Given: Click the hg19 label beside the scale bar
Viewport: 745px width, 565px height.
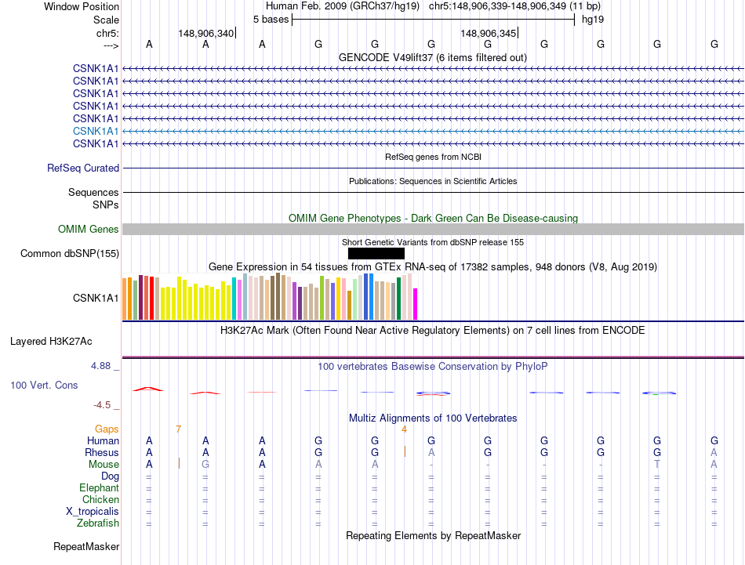Looking at the screenshot, I should 593,20.
